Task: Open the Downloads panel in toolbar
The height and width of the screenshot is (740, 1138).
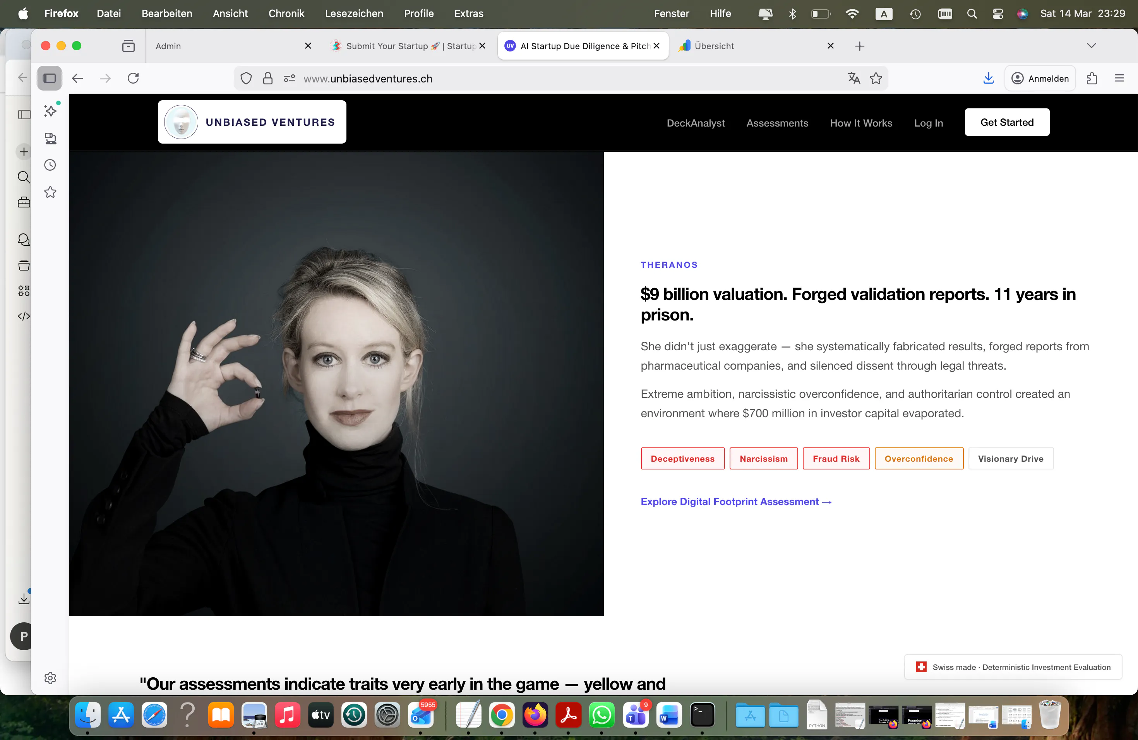Action: click(988, 79)
